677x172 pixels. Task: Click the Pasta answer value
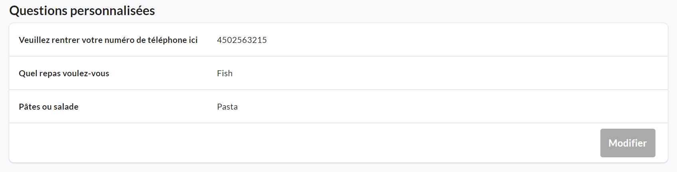point(227,107)
